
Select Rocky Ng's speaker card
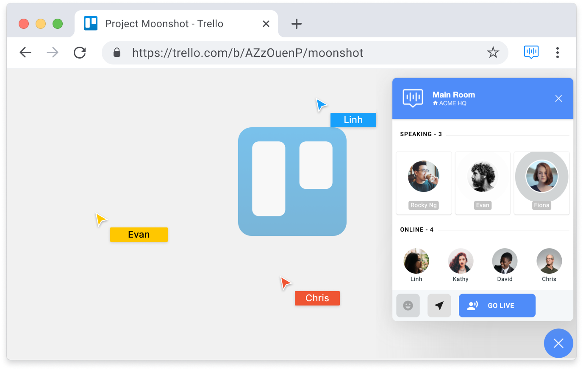pos(424,183)
